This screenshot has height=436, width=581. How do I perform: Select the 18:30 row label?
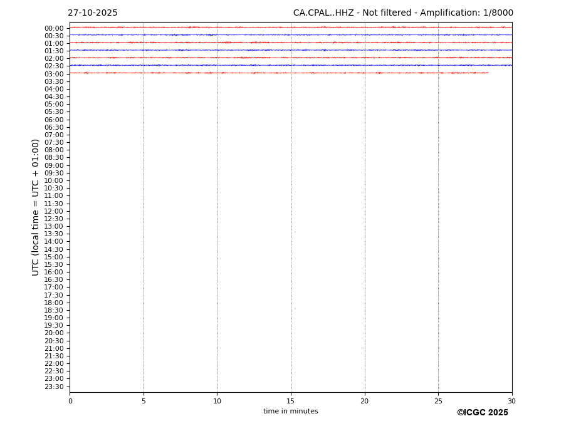(x=53, y=310)
